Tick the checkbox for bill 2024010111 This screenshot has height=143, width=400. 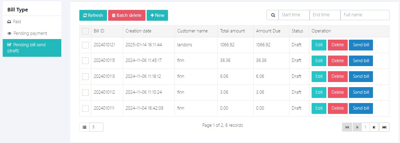(x=85, y=108)
